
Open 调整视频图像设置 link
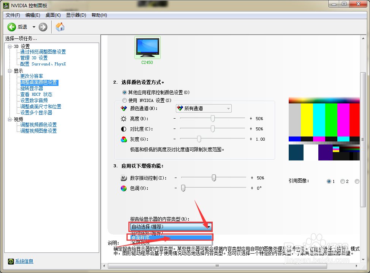38,131
